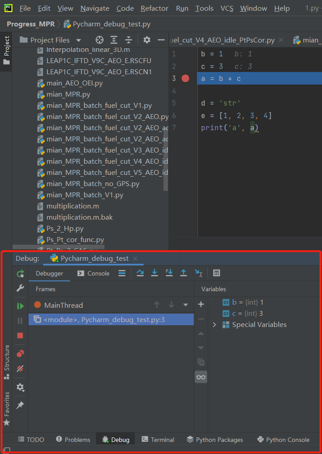Toggle the show watches glasses icon
The height and width of the screenshot is (454, 322).
point(201,377)
